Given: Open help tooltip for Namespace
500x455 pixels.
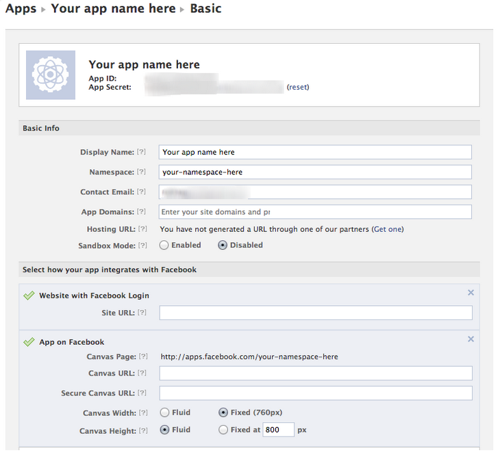Looking at the screenshot, I should pyautogui.click(x=141, y=172).
